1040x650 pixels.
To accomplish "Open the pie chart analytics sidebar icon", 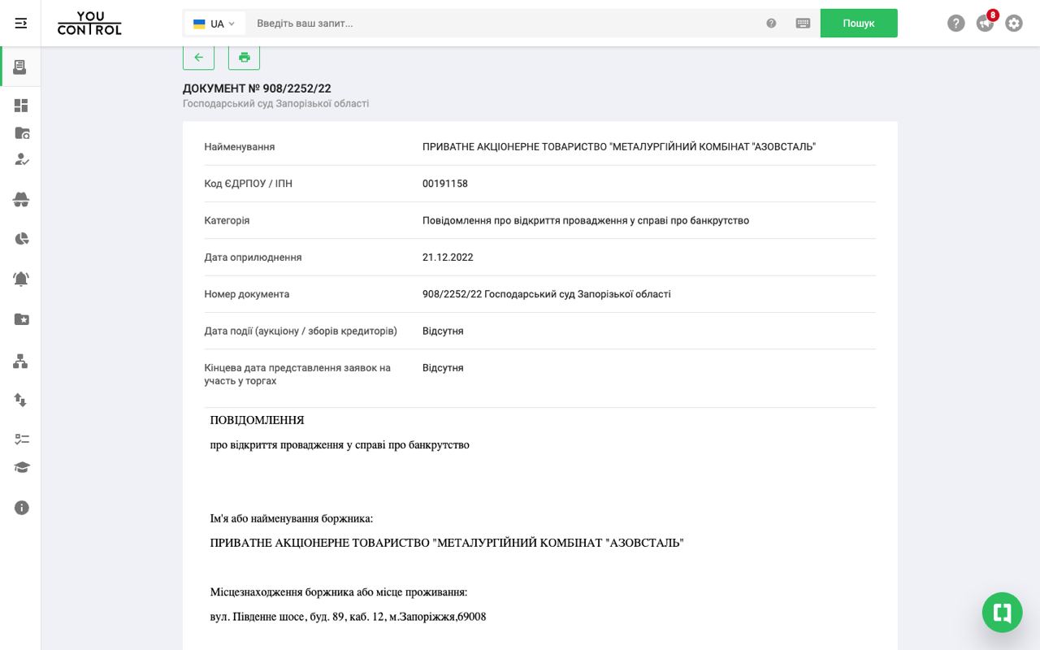I will 21,239.
